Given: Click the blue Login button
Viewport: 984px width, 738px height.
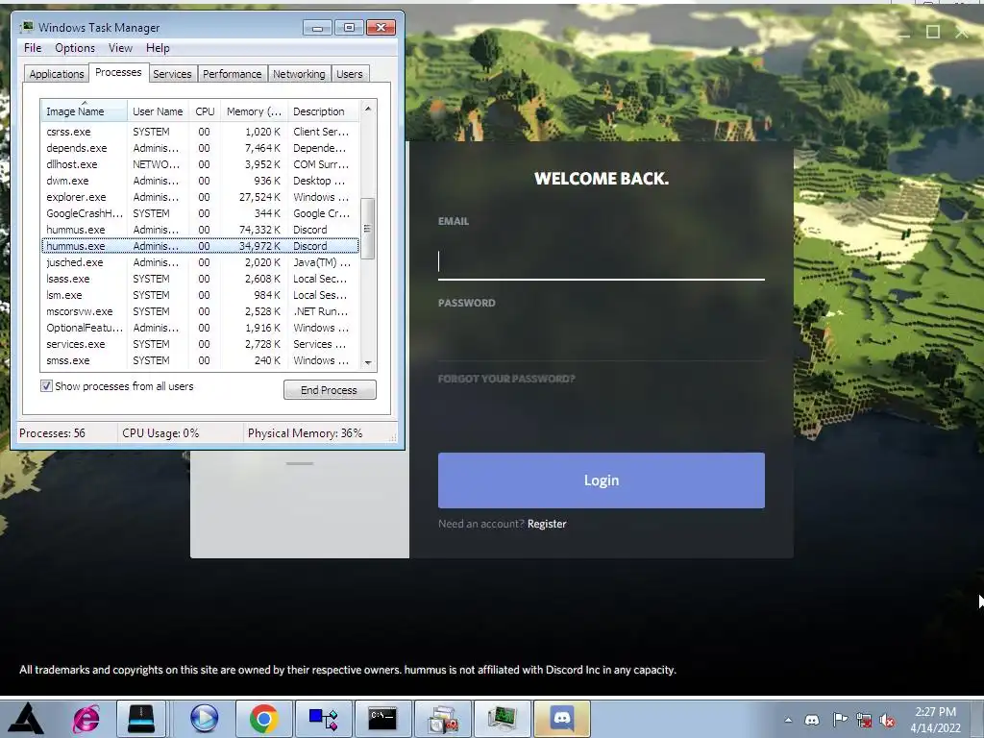Looking at the screenshot, I should pyautogui.click(x=602, y=480).
